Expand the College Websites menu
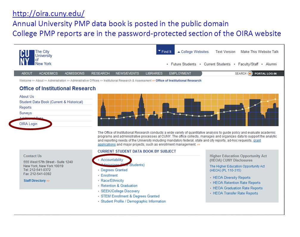300x237 pixels. coord(193,52)
